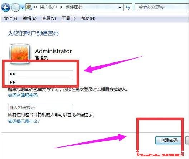Open the 文件(F) menu
189x159 pixels.
coord(10,18)
